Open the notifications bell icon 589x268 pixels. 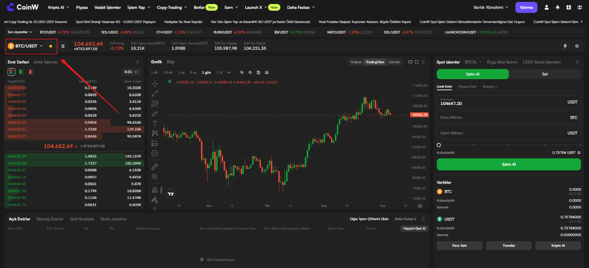(558, 7)
